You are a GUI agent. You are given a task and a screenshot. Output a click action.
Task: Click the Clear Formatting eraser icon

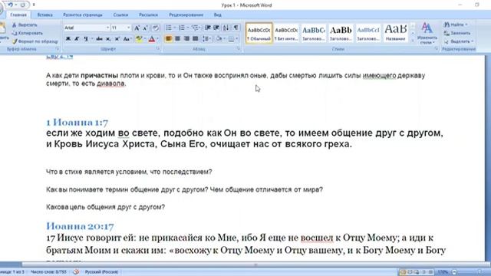pos(155,28)
